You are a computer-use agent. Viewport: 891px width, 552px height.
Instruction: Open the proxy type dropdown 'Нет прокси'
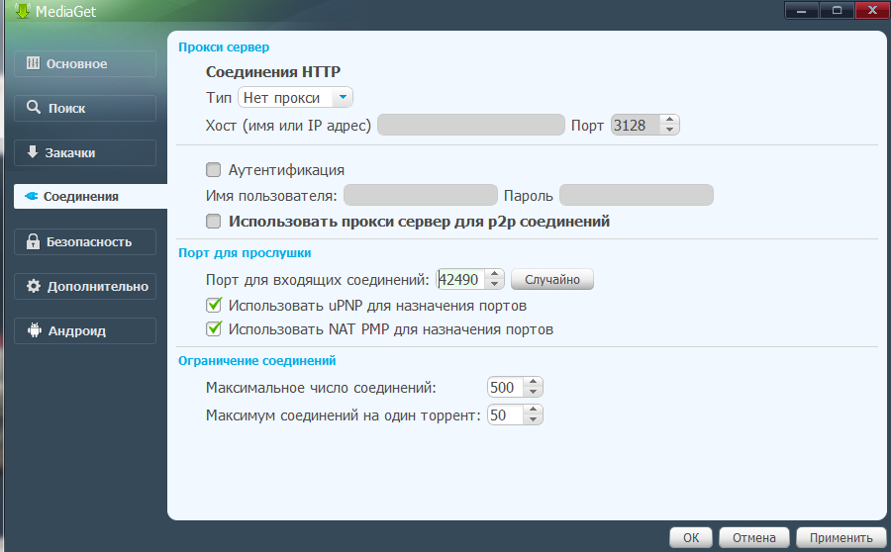click(x=295, y=98)
